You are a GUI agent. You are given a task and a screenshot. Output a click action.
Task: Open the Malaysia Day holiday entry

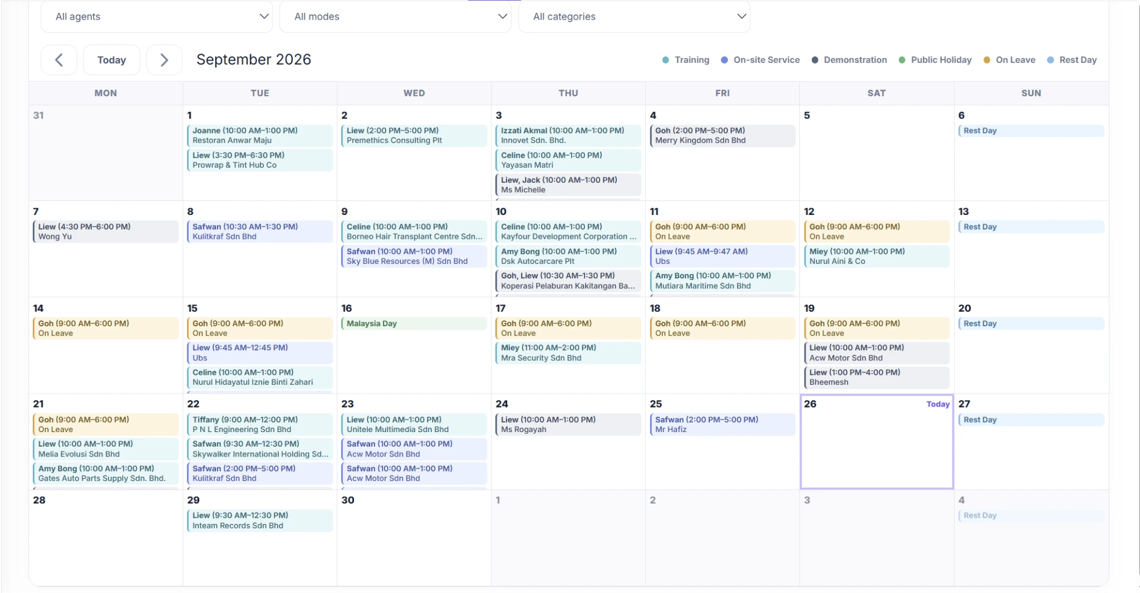click(414, 324)
